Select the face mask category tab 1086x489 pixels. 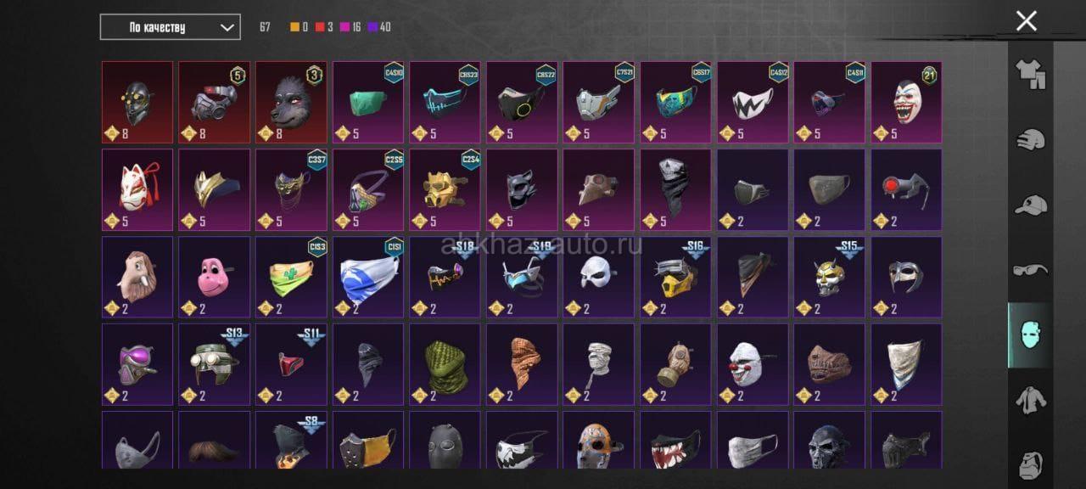tap(1030, 335)
